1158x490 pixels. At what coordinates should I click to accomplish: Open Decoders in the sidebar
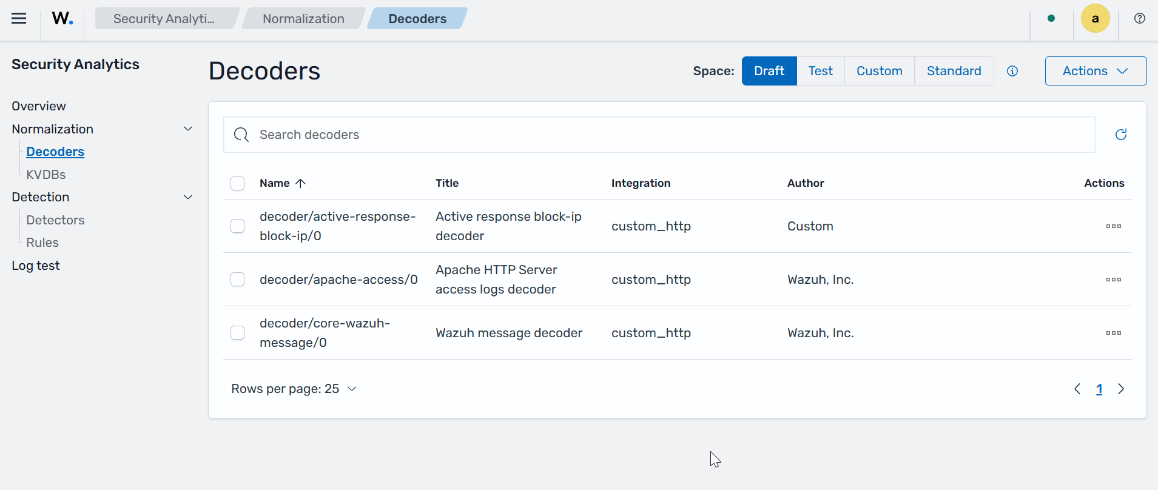(x=55, y=152)
